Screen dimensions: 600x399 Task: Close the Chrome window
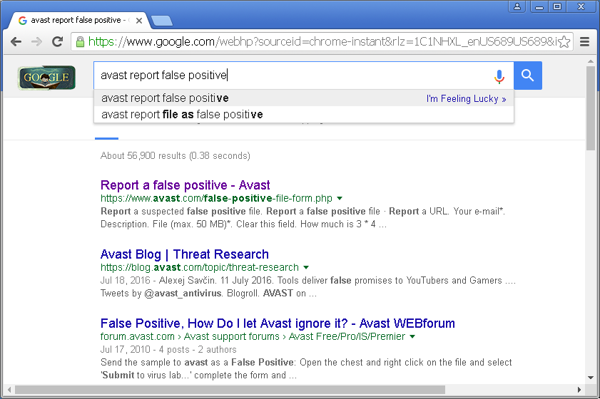click(581, 6)
